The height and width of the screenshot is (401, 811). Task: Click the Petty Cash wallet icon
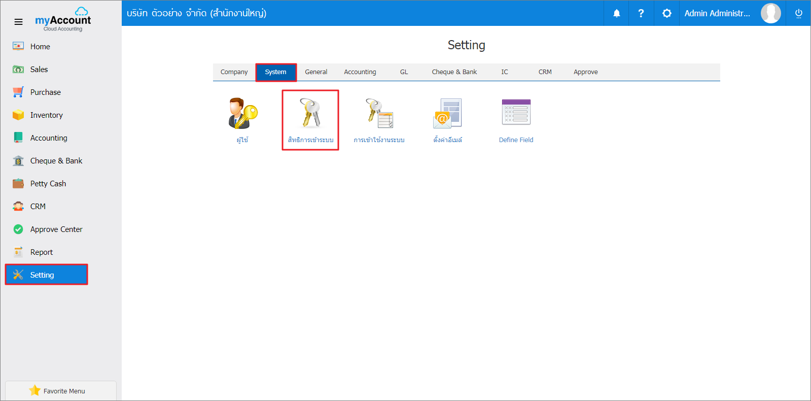(18, 183)
